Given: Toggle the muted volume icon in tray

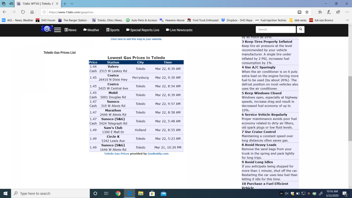Looking at the screenshot, I should (287, 194).
